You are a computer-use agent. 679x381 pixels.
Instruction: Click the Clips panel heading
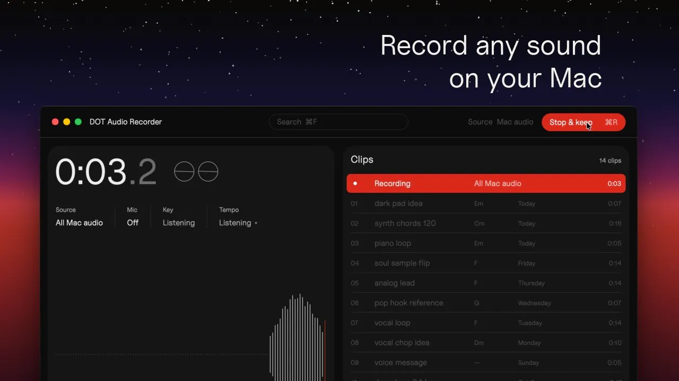point(362,159)
